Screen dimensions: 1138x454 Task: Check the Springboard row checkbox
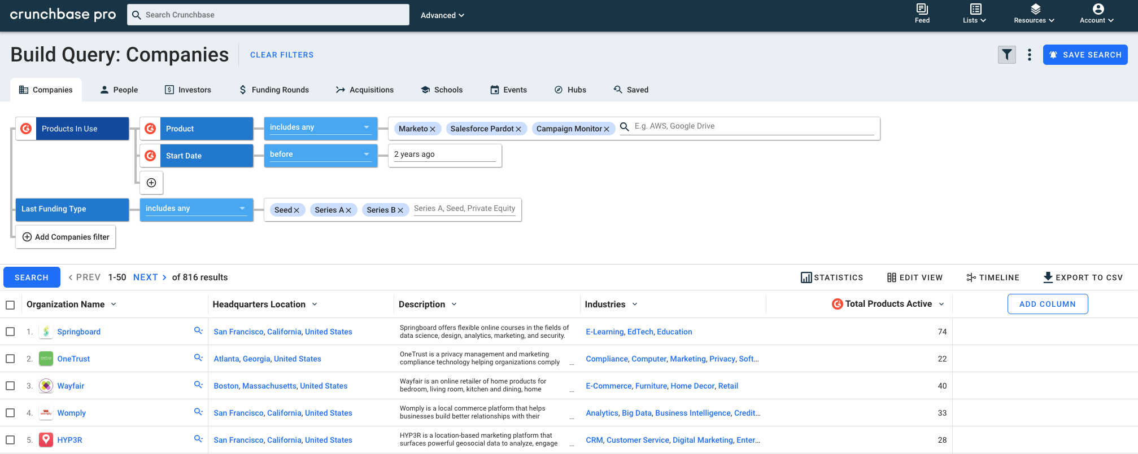(x=10, y=332)
